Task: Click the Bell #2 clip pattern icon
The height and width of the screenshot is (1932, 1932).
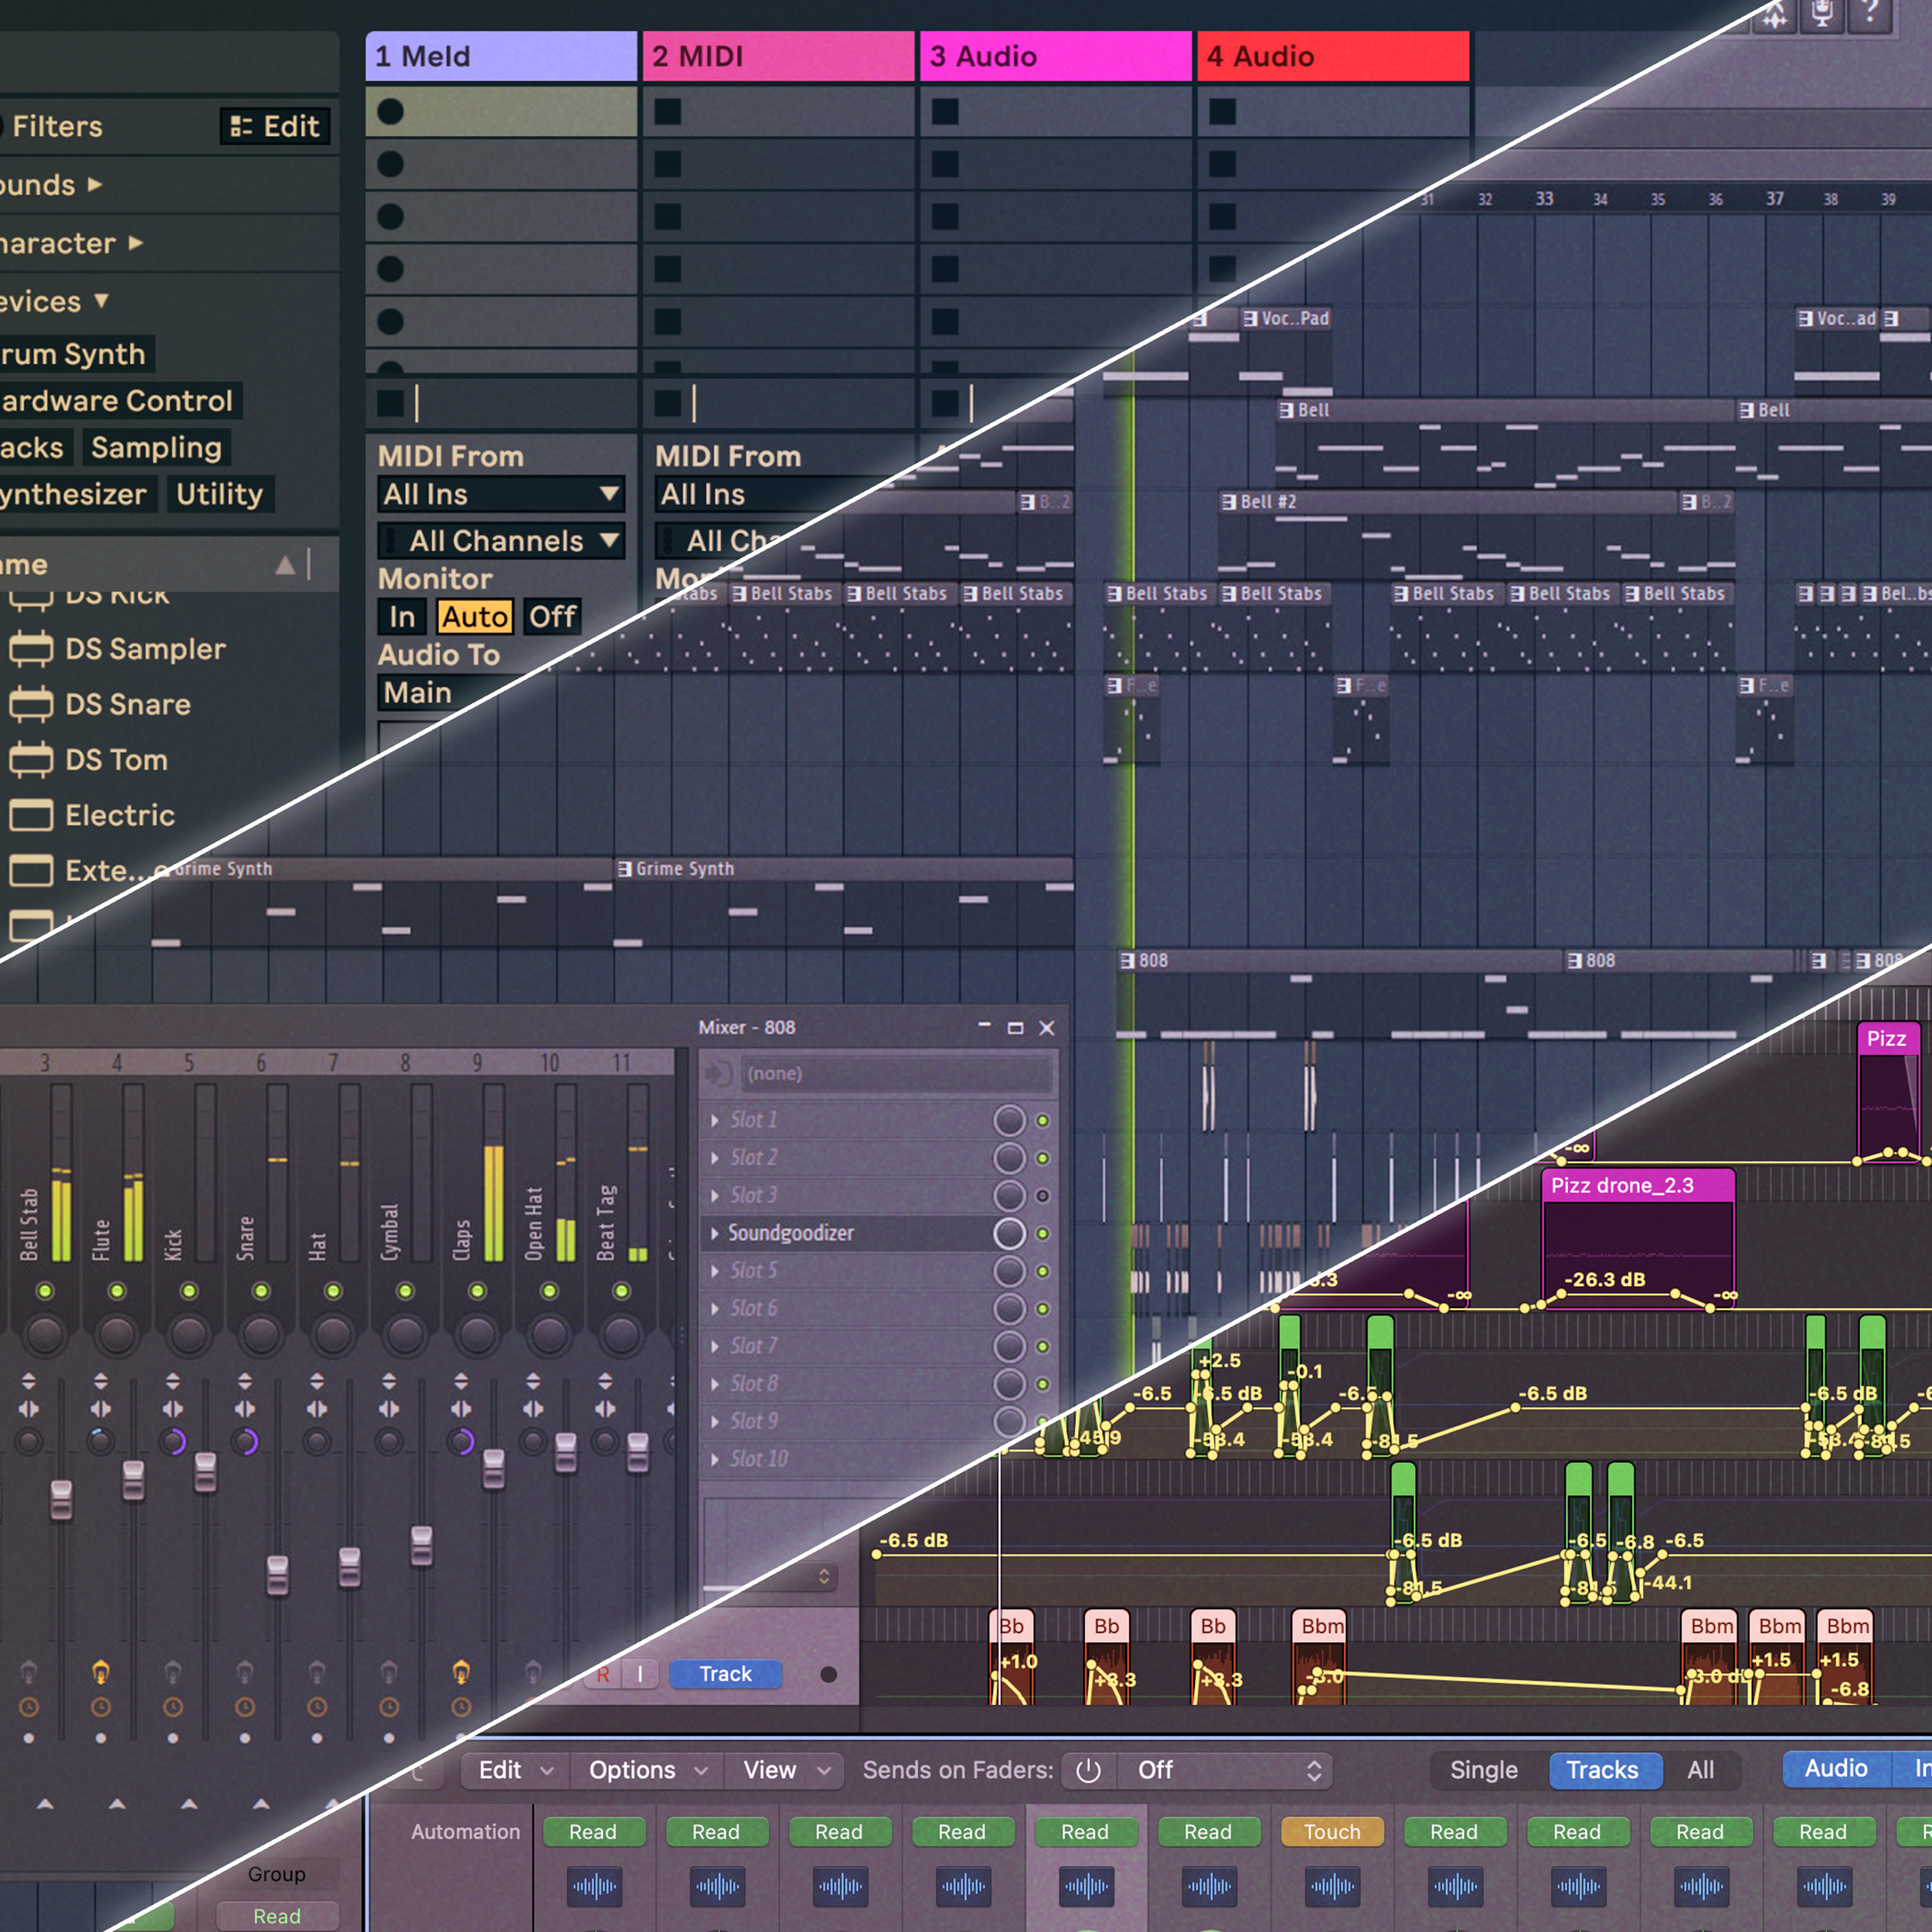Action: (1229, 502)
